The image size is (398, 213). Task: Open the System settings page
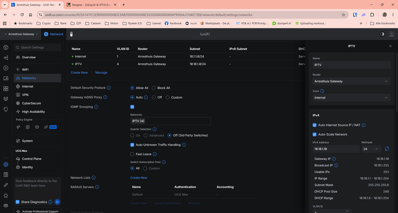pos(37,141)
